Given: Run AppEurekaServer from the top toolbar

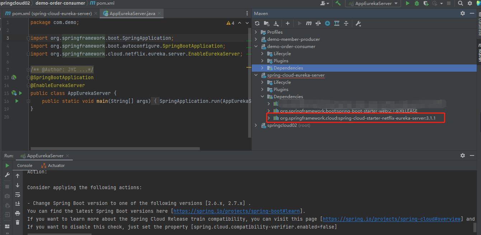Looking at the screenshot, I should click(x=407, y=3).
